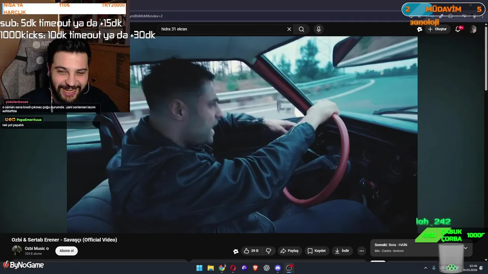Open File Explorer from taskbar
This screenshot has height=274, width=488.
coord(210,268)
